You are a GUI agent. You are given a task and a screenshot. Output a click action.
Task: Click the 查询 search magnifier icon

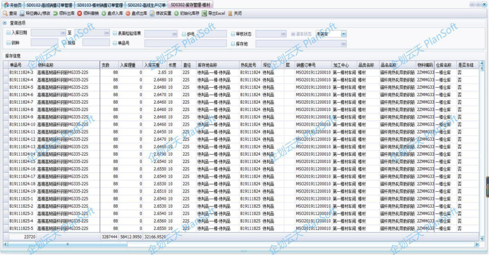coord(5,14)
